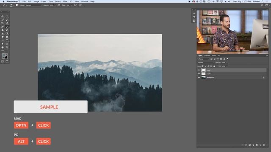Open the layer filter Kind dropdown
Viewport: 271px width, 152px height.
point(204,59)
